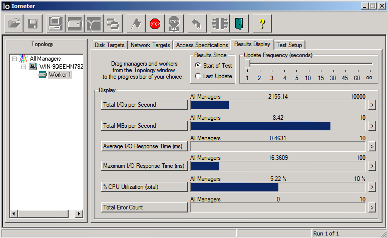The height and width of the screenshot is (238, 388).
Task: Click the Save configuration floppy icon
Action: coord(33,24)
